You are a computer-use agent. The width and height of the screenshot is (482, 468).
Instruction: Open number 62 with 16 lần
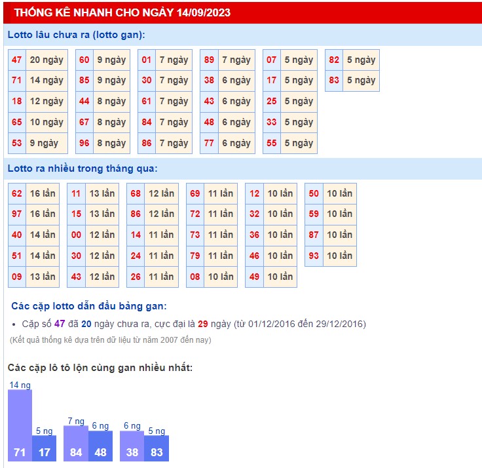tap(17, 193)
